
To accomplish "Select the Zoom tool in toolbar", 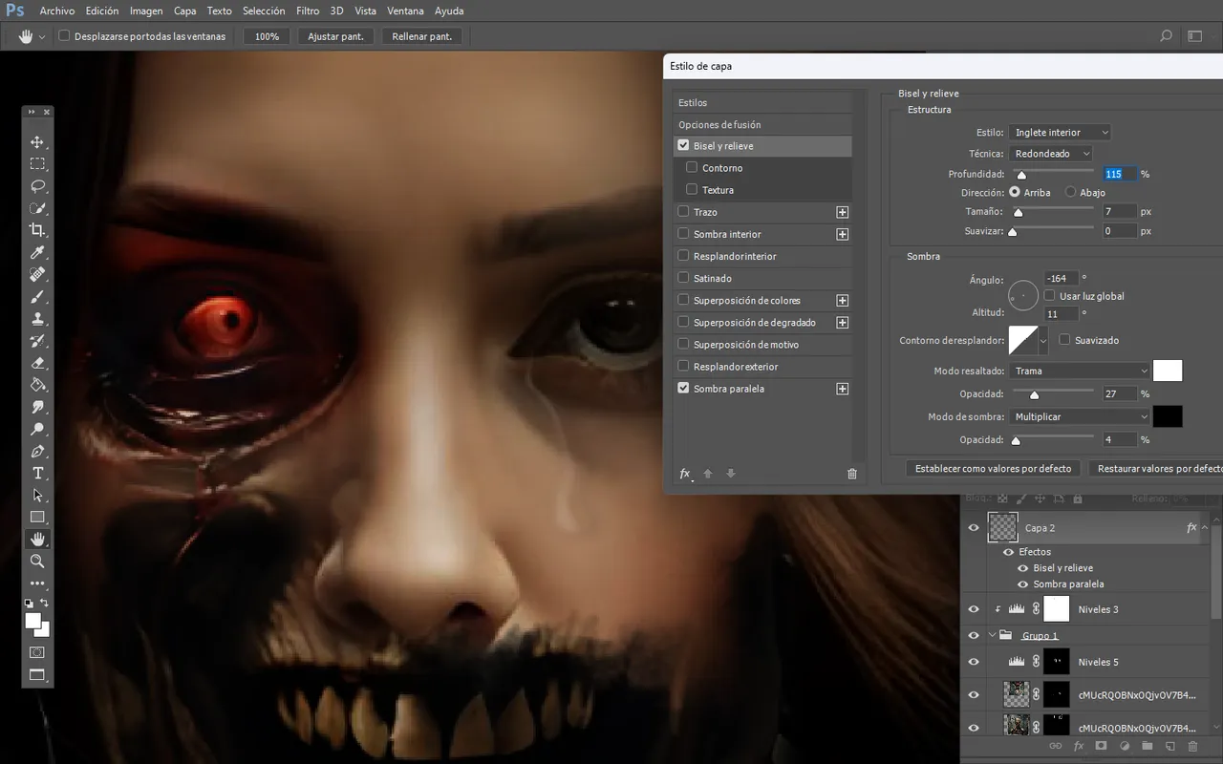I will pos(37,562).
